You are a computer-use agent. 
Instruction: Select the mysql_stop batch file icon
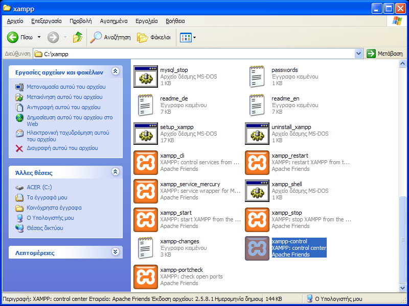(146, 76)
